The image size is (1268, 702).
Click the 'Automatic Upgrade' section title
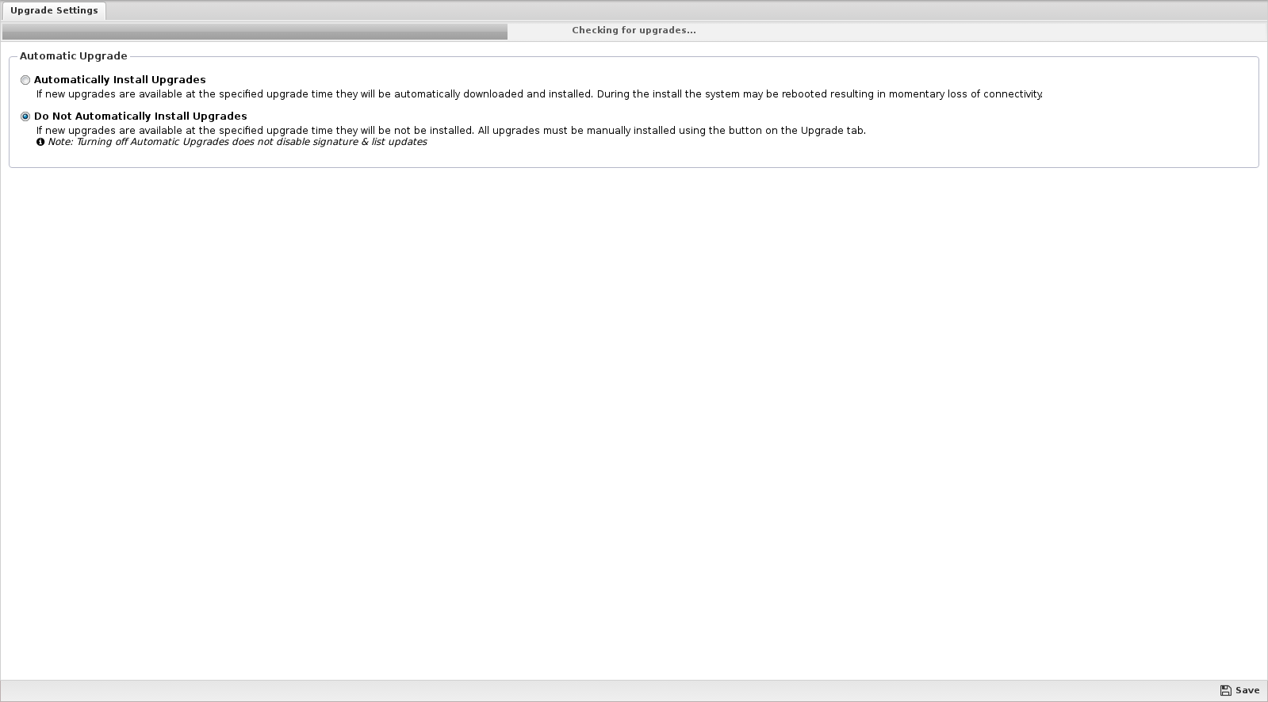(x=74, y=56)
